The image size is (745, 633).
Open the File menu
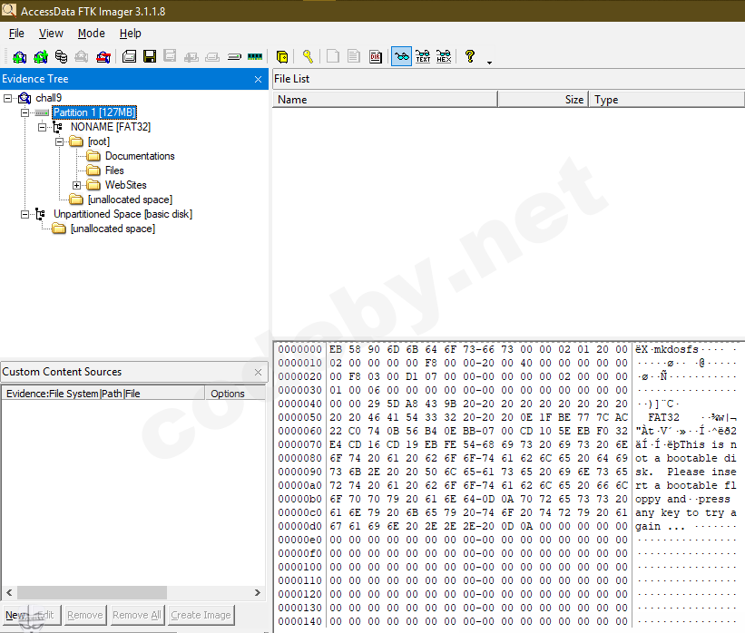(16, 34)
